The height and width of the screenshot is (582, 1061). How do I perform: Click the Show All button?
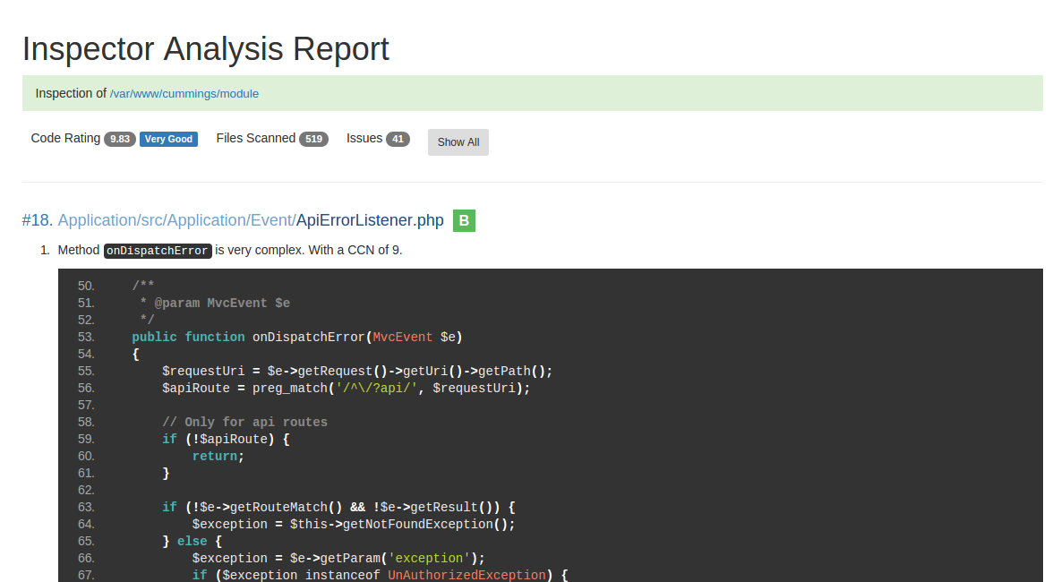tap(458, 142)
